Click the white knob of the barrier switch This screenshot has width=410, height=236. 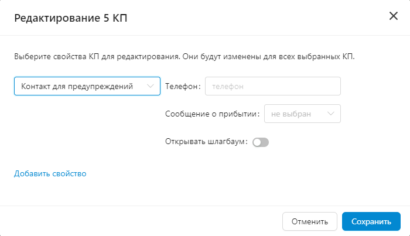[257, 142]
